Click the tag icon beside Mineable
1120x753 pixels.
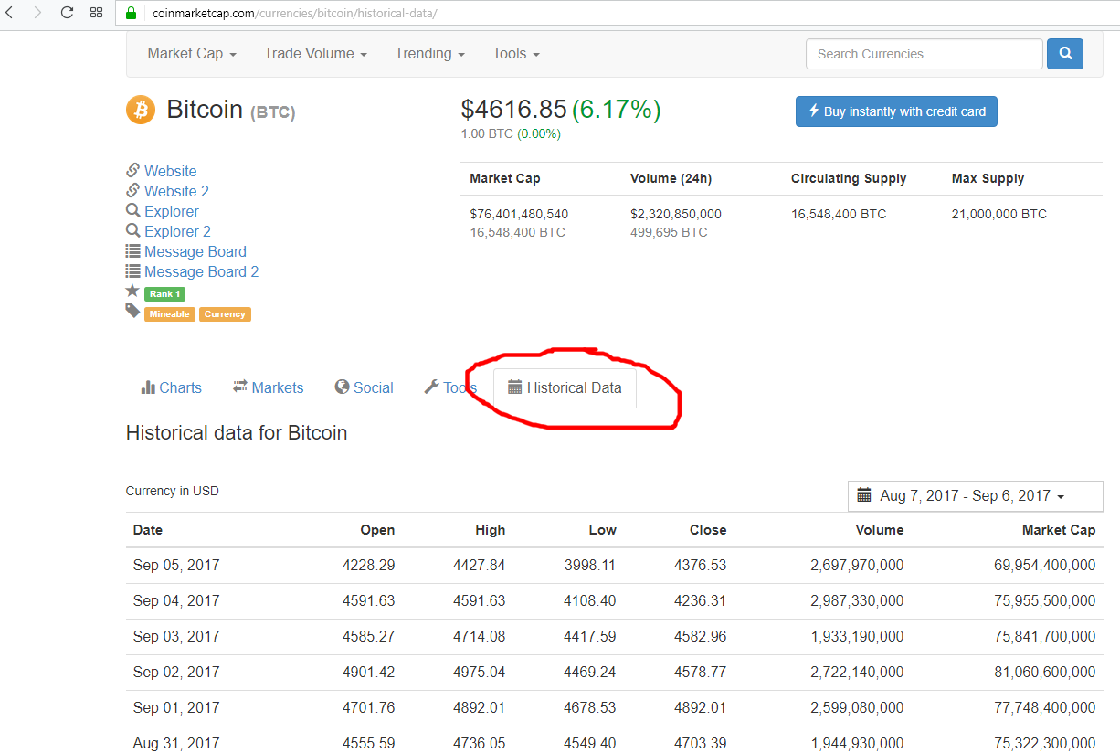tap(132, 311)
